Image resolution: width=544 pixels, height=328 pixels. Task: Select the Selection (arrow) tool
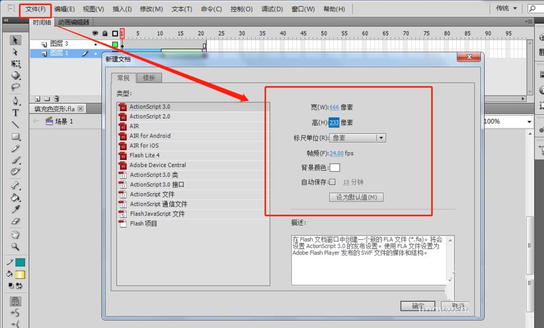(x=15, y=40)
